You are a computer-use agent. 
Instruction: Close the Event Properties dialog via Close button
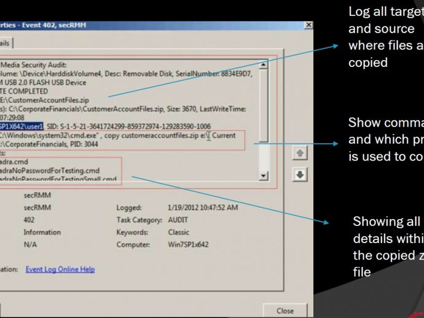285,311
